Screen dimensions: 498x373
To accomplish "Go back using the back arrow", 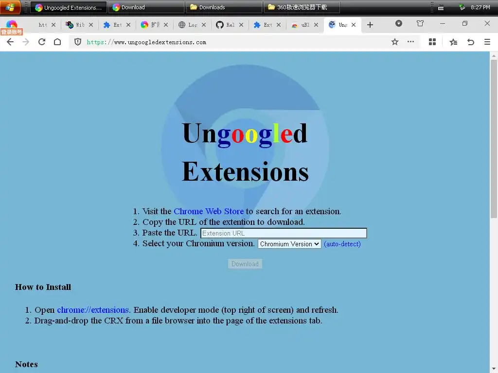I will 10,42.
